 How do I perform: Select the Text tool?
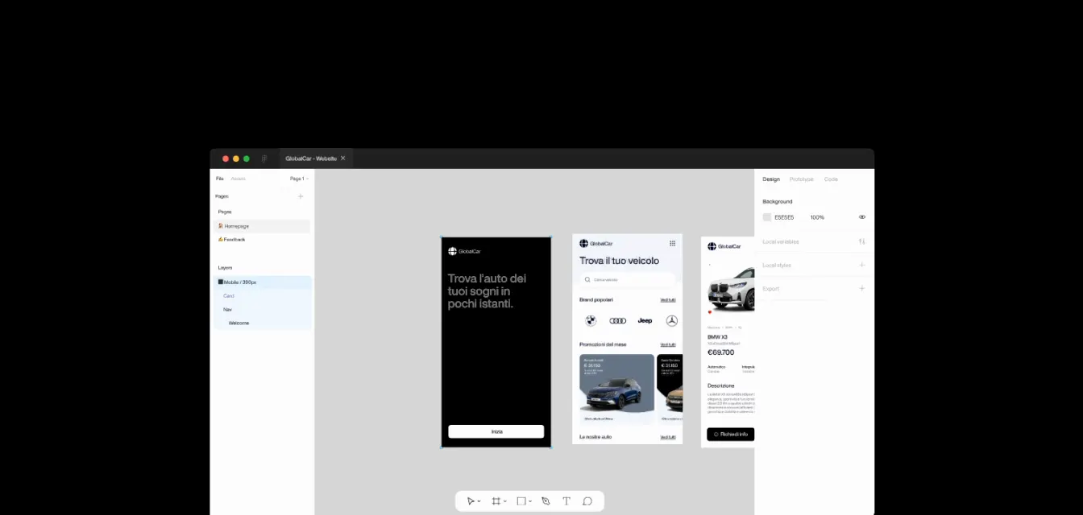tap(566, 501)
